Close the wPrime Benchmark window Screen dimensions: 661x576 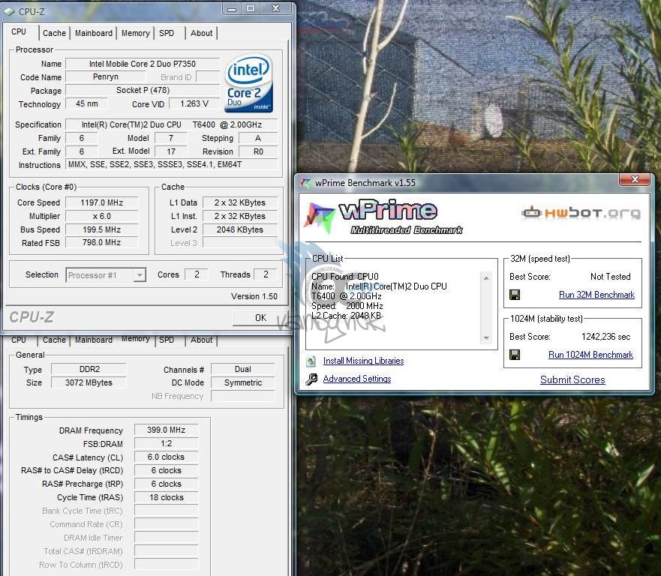pyautogui.click(x=635, y=179)
